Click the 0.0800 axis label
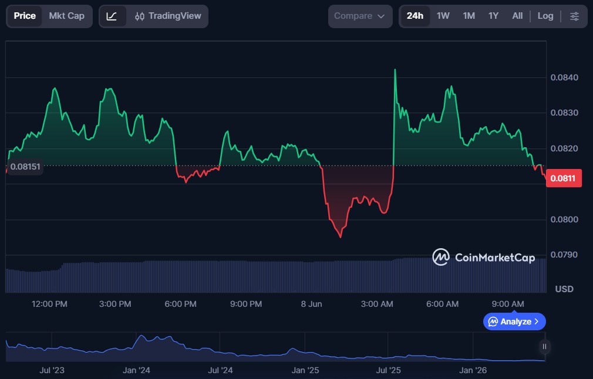593x379 pixels. tap(564, 219)
